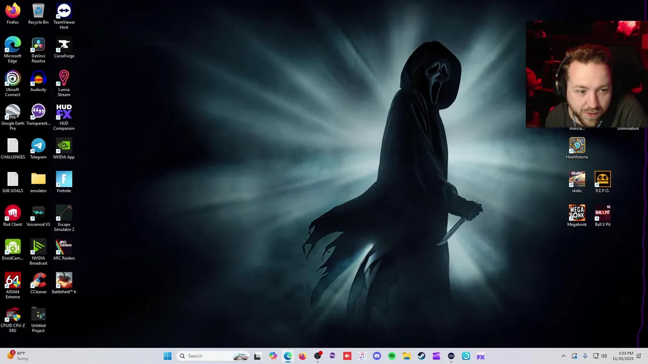The width and height of the screenshot is (648, 364).
Task: Launch ARC Raiders shortcut
Action: (64, 250)
